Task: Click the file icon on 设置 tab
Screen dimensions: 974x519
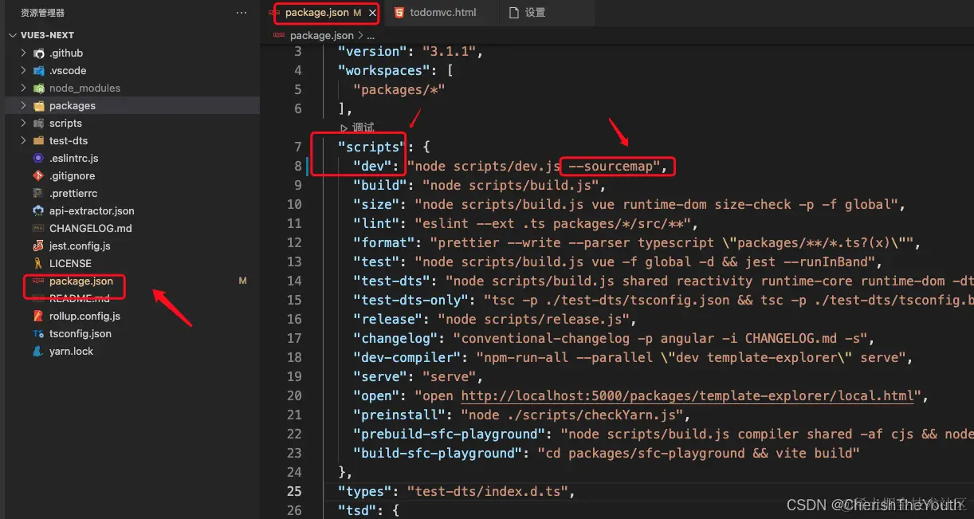Action: click(x=513, y=13)
